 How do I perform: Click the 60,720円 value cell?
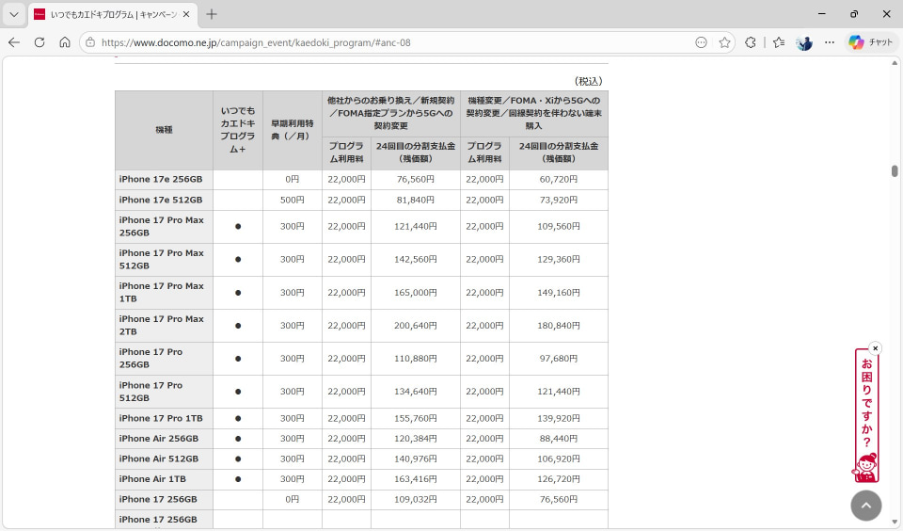559,179
